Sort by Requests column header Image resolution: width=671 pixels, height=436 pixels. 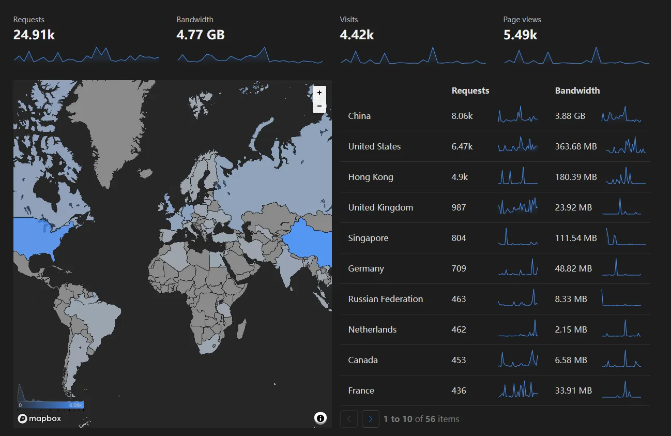coord(470,91)
